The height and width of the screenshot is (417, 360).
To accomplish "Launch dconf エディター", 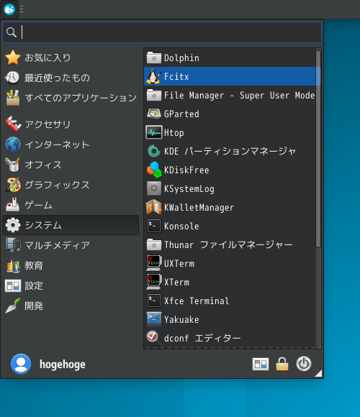I will (x=232, y=338).
